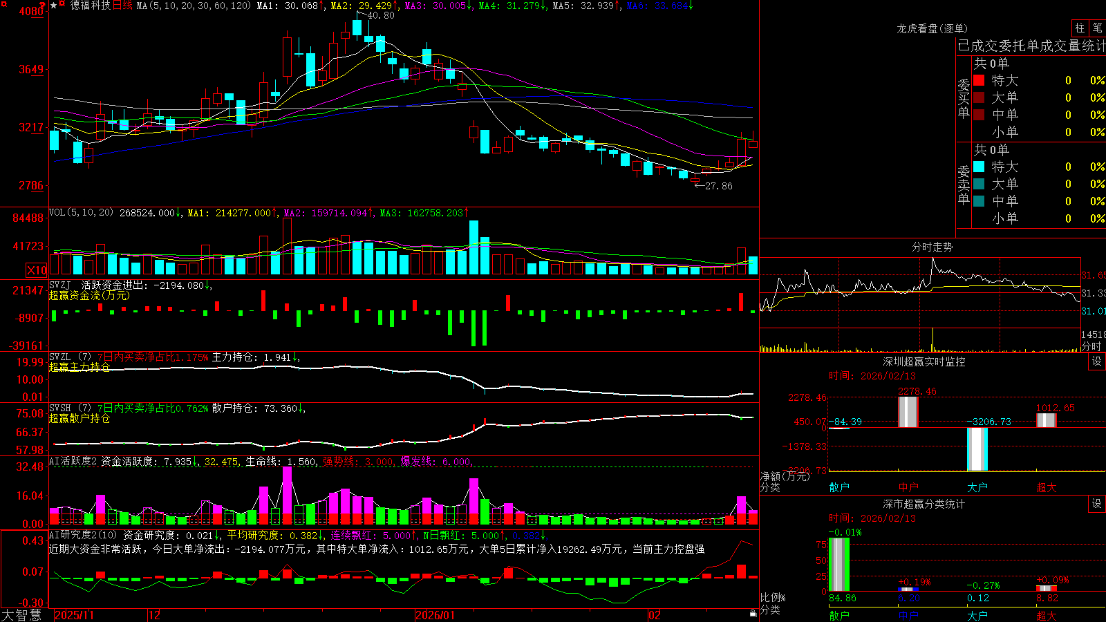Click 主力持仓: 1.941 value
1106x622 pixels.
pos(255,357)
